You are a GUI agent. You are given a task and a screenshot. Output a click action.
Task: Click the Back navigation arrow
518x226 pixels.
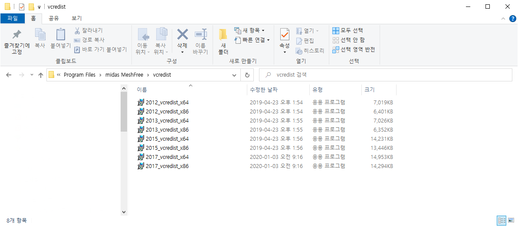[x=9, y=75]
